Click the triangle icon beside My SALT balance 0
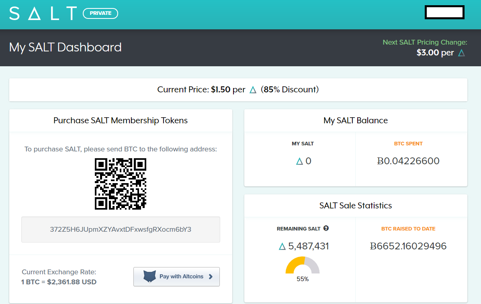 coord(299,161)
